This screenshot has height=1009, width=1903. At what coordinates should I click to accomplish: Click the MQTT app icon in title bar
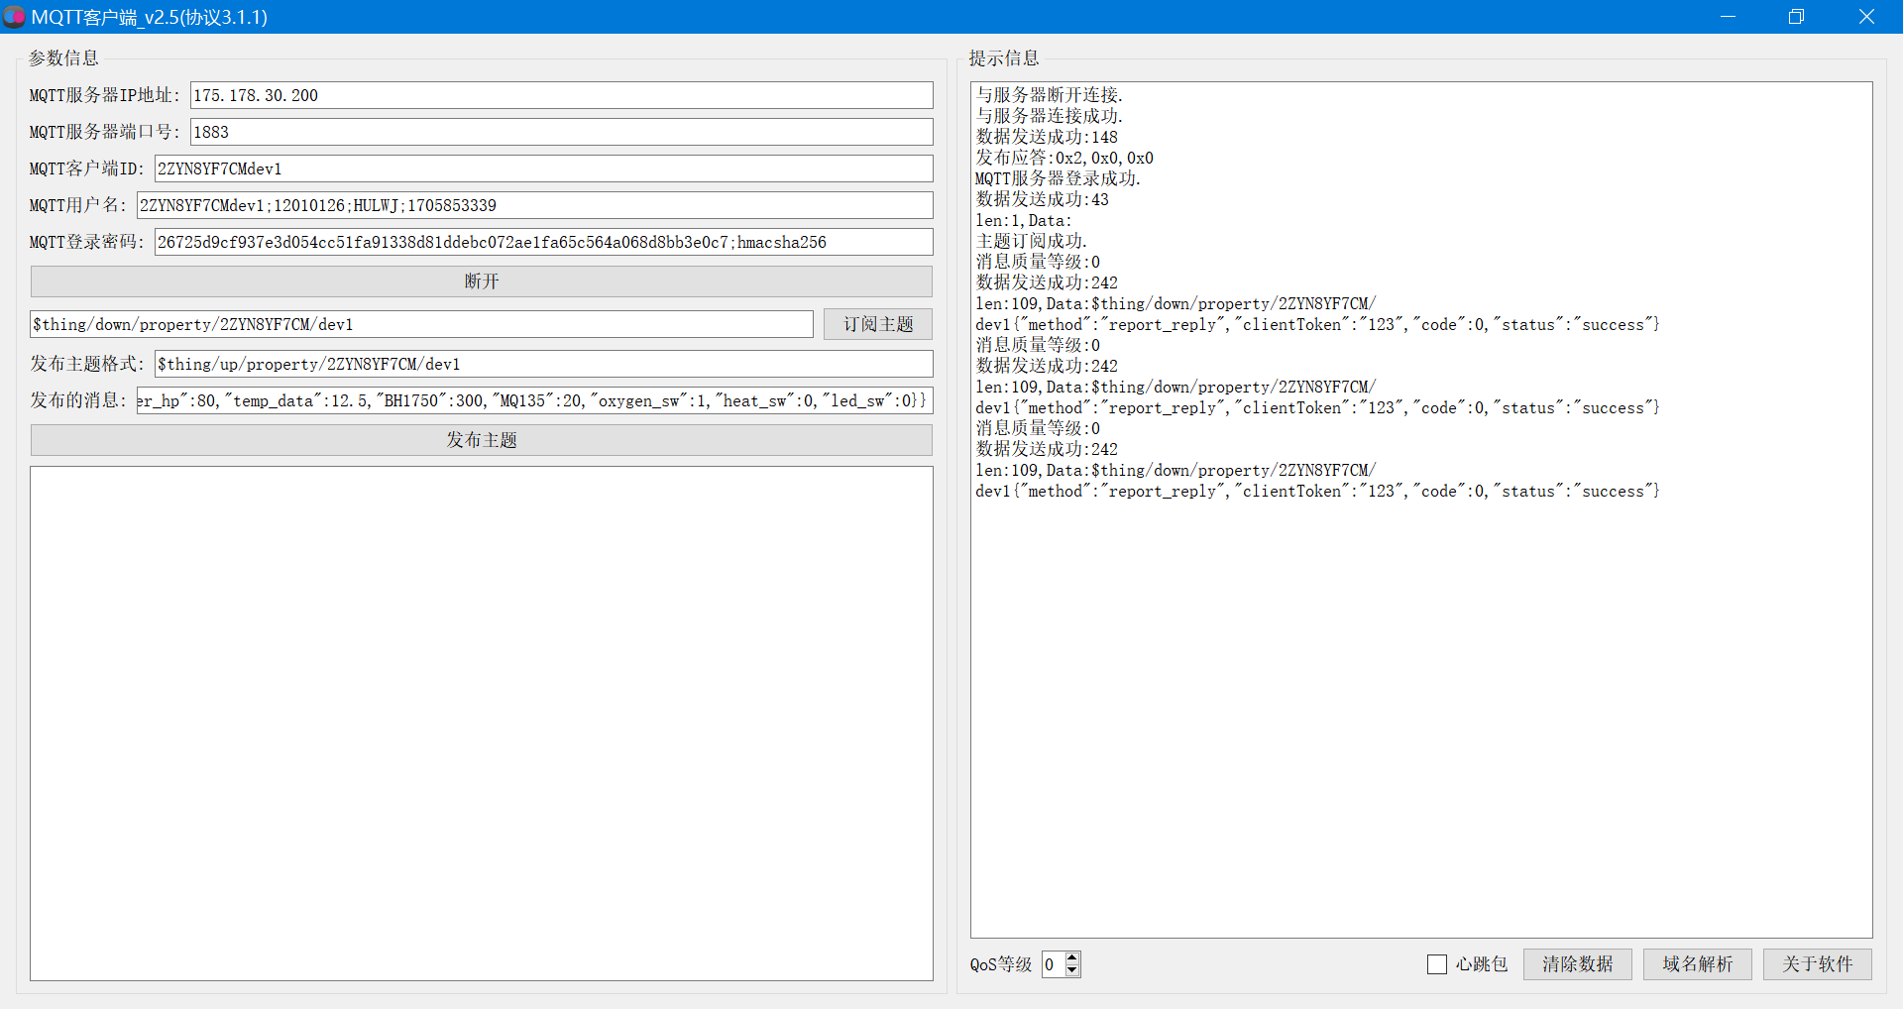click(14, 17)
